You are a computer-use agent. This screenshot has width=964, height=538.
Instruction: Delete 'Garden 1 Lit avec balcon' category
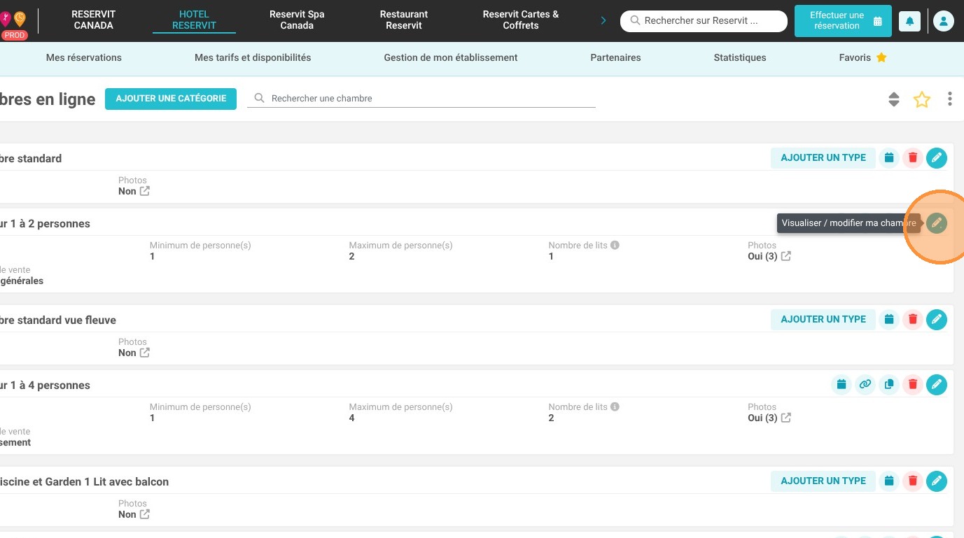click(913, 481)
